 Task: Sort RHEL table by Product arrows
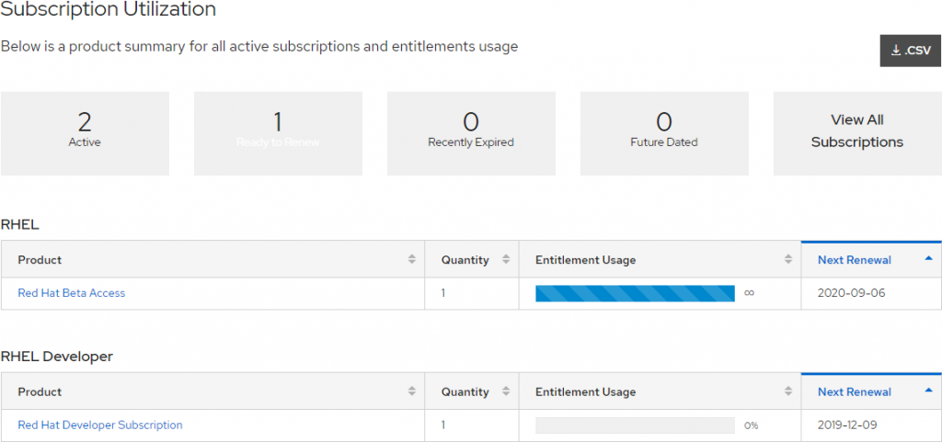click(x=411, y=260)
